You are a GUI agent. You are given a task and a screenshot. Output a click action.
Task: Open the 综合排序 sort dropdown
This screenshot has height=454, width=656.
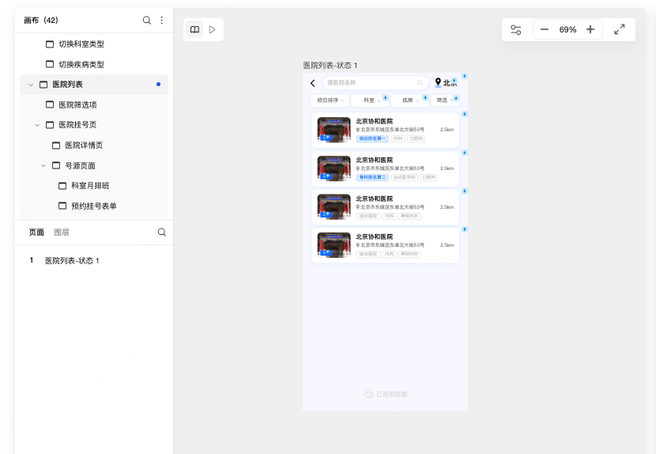[x=330, y=100]
